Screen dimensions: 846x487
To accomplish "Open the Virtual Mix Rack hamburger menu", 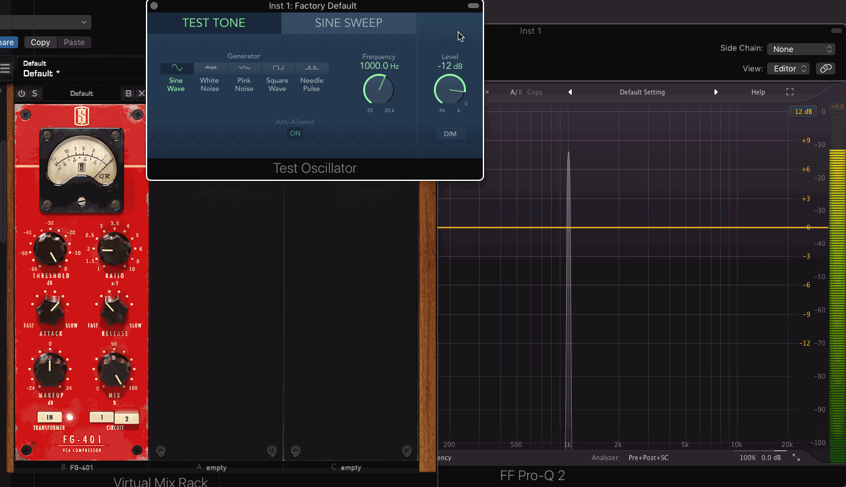I will tap(5, 69).
